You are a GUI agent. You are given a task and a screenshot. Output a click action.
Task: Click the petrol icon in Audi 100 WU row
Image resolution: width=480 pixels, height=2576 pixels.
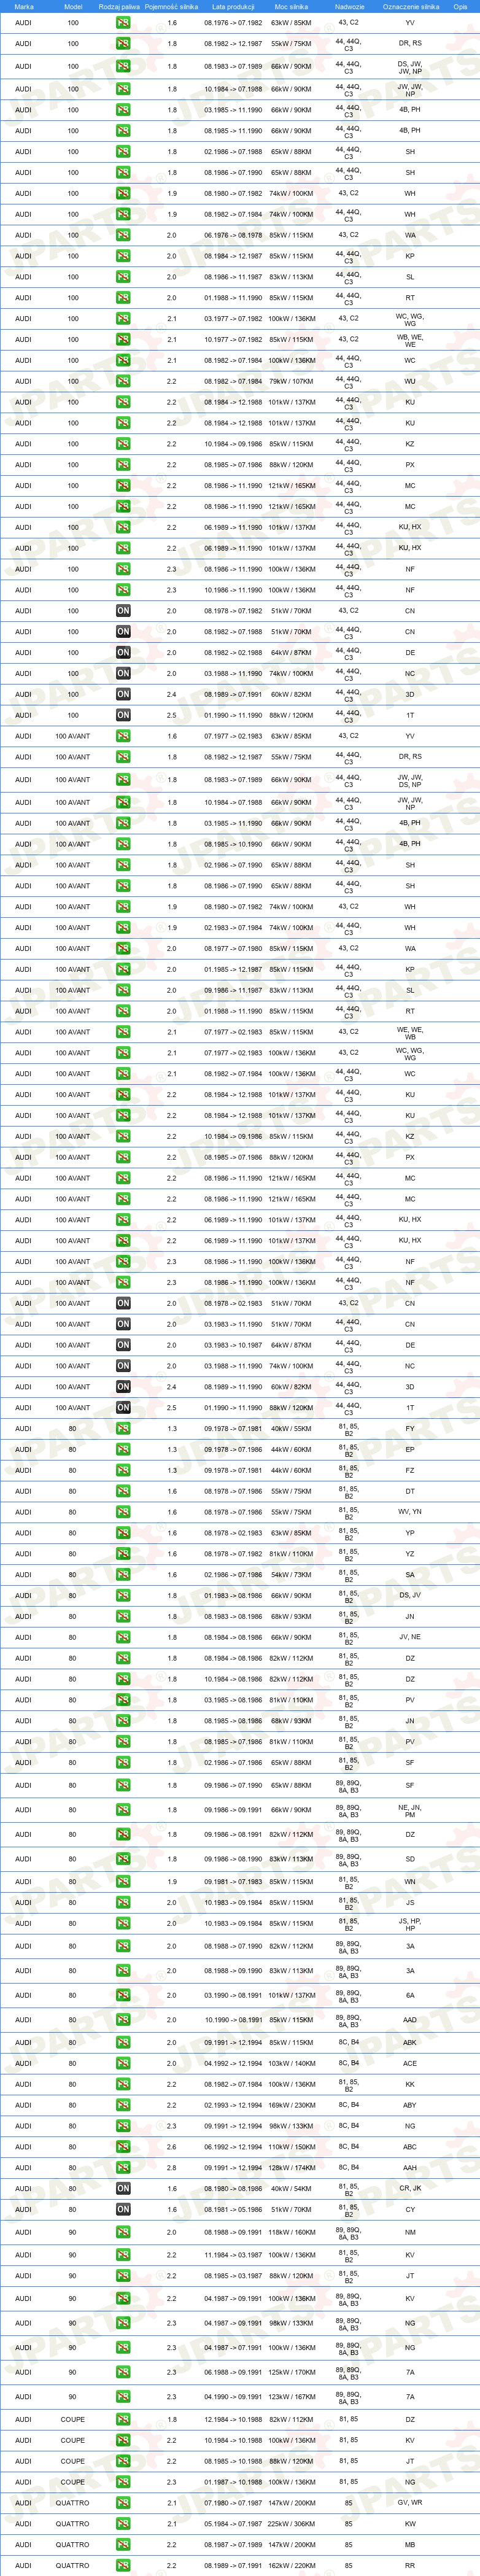(x=123, y=381)
